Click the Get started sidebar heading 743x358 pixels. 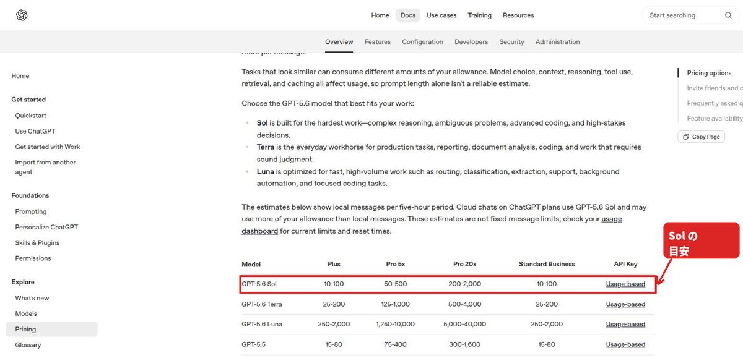(28, 100)
